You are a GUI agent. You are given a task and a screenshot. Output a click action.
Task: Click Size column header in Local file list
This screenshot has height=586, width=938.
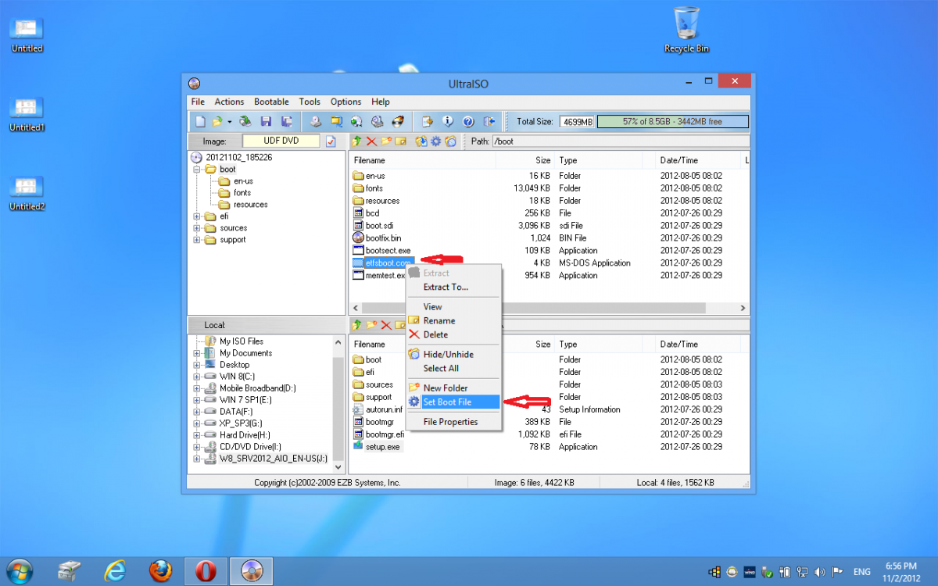click(x=526, y=344)
